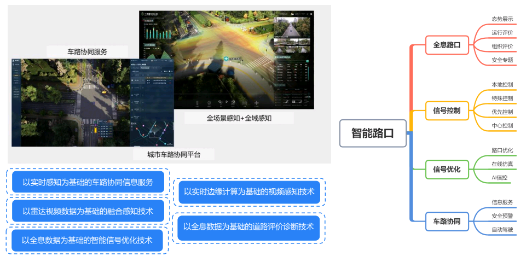Click the teal plus marker on the intersection
The width and height of the screenshot is (532, 262).
point(225,57)
